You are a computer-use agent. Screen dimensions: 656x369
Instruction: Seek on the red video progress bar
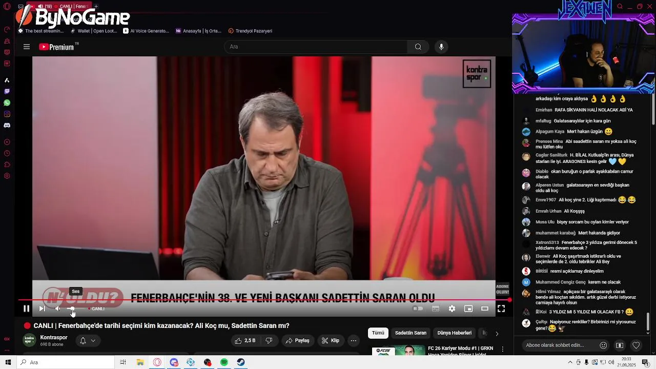[264, 300]
